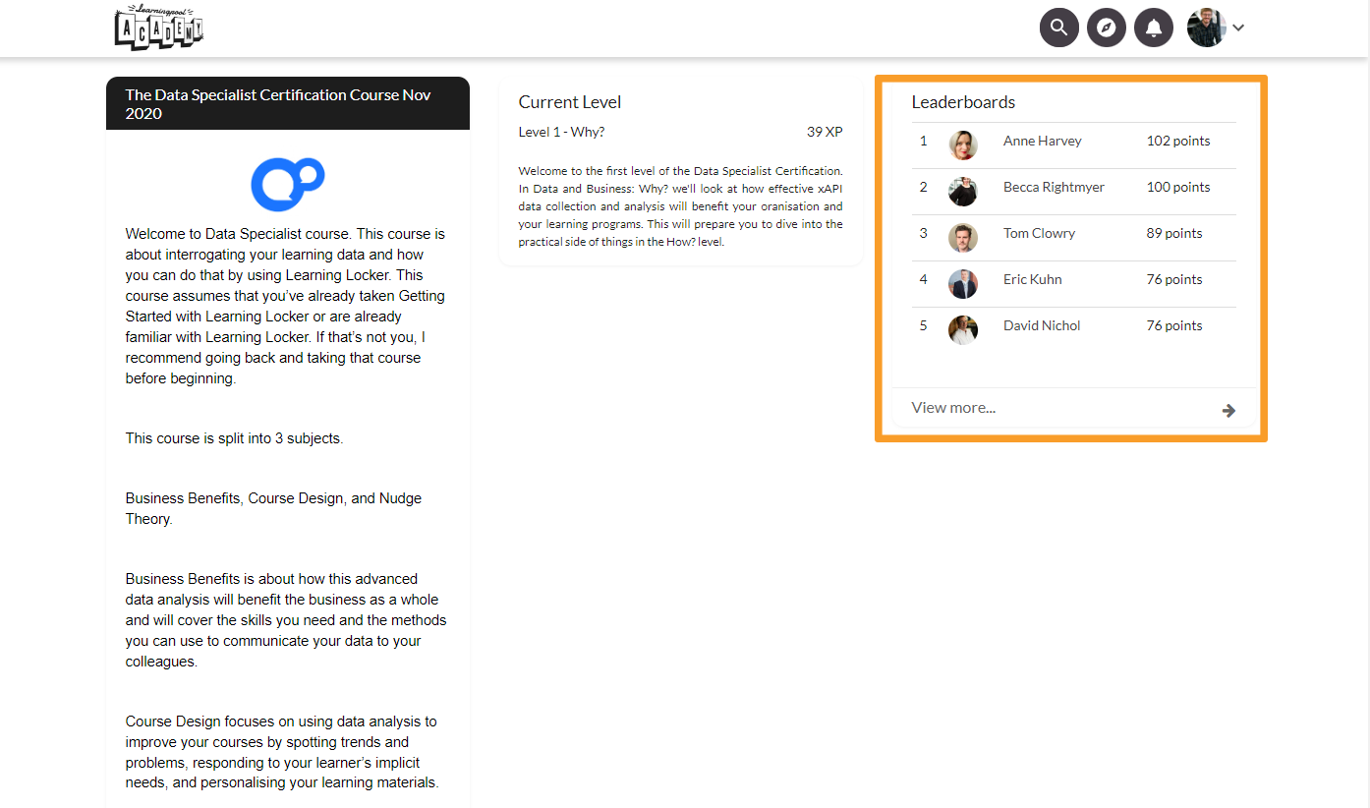
Task: Click the Current Level heading
Action: point(570,102)
